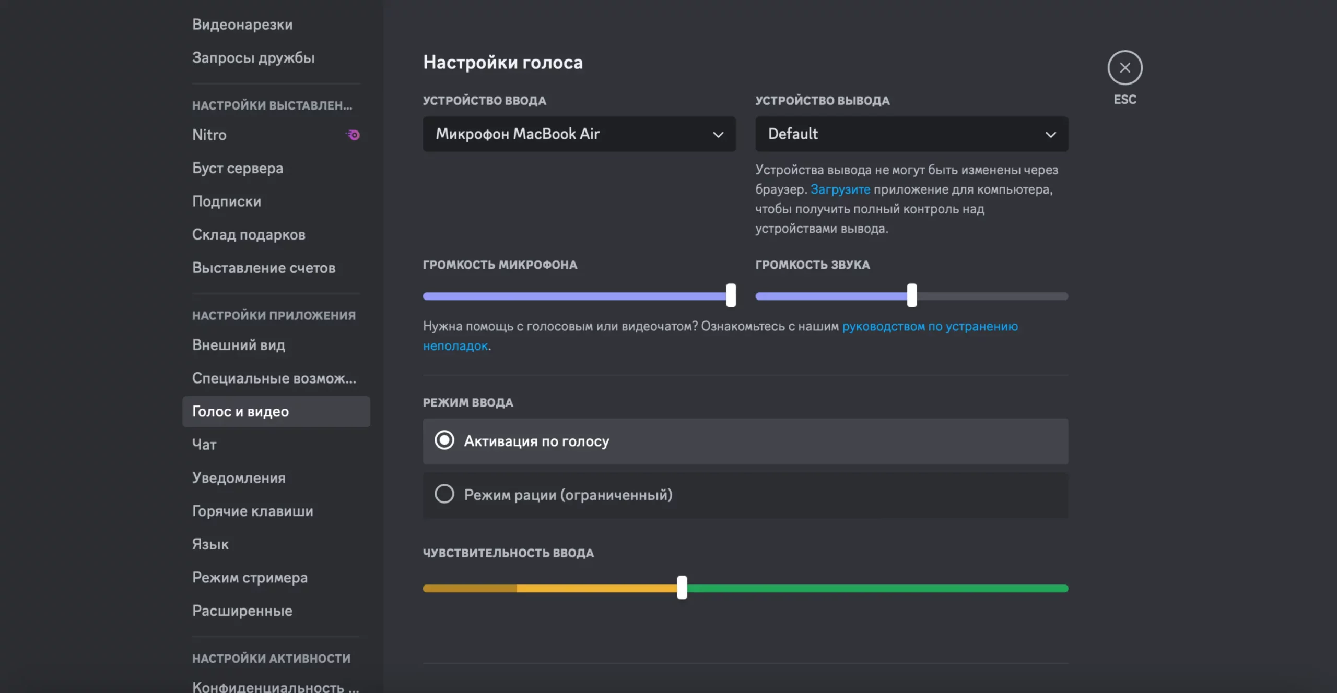Open the Внешний вид settings section
This screenshot has width=1337, height=693.
point(239,345)
